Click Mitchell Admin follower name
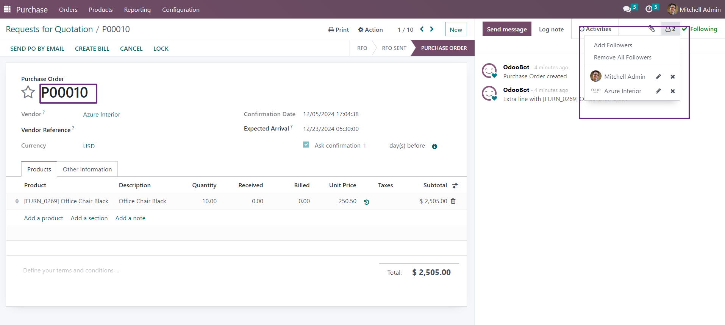 pyautogui.click(x=625, y=76)
